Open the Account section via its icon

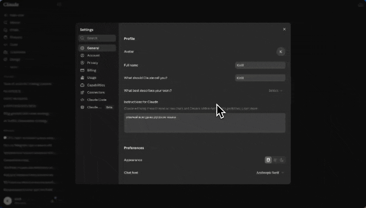tap(82, 55)
